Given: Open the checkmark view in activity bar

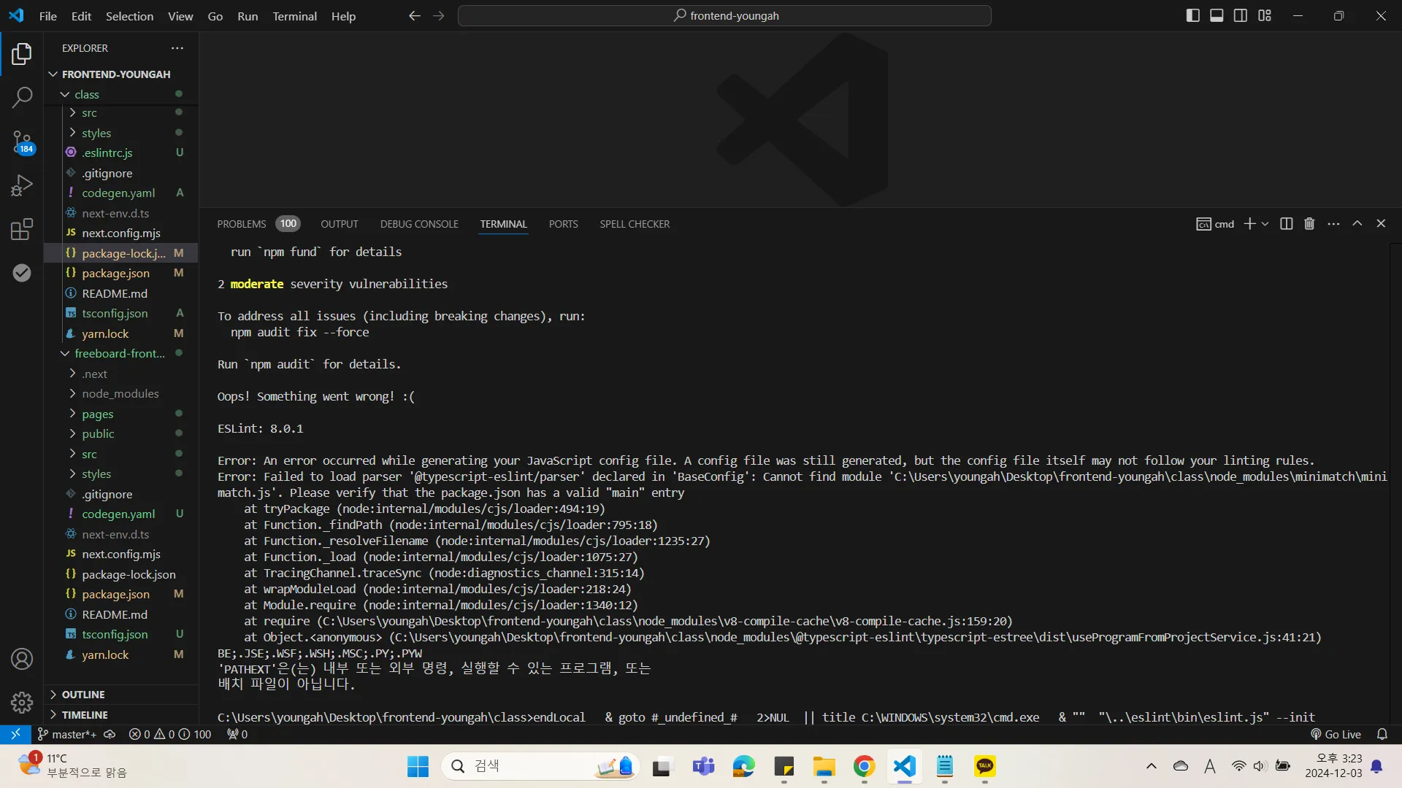Looking at the screenshot, I should [x=22, y=272].
